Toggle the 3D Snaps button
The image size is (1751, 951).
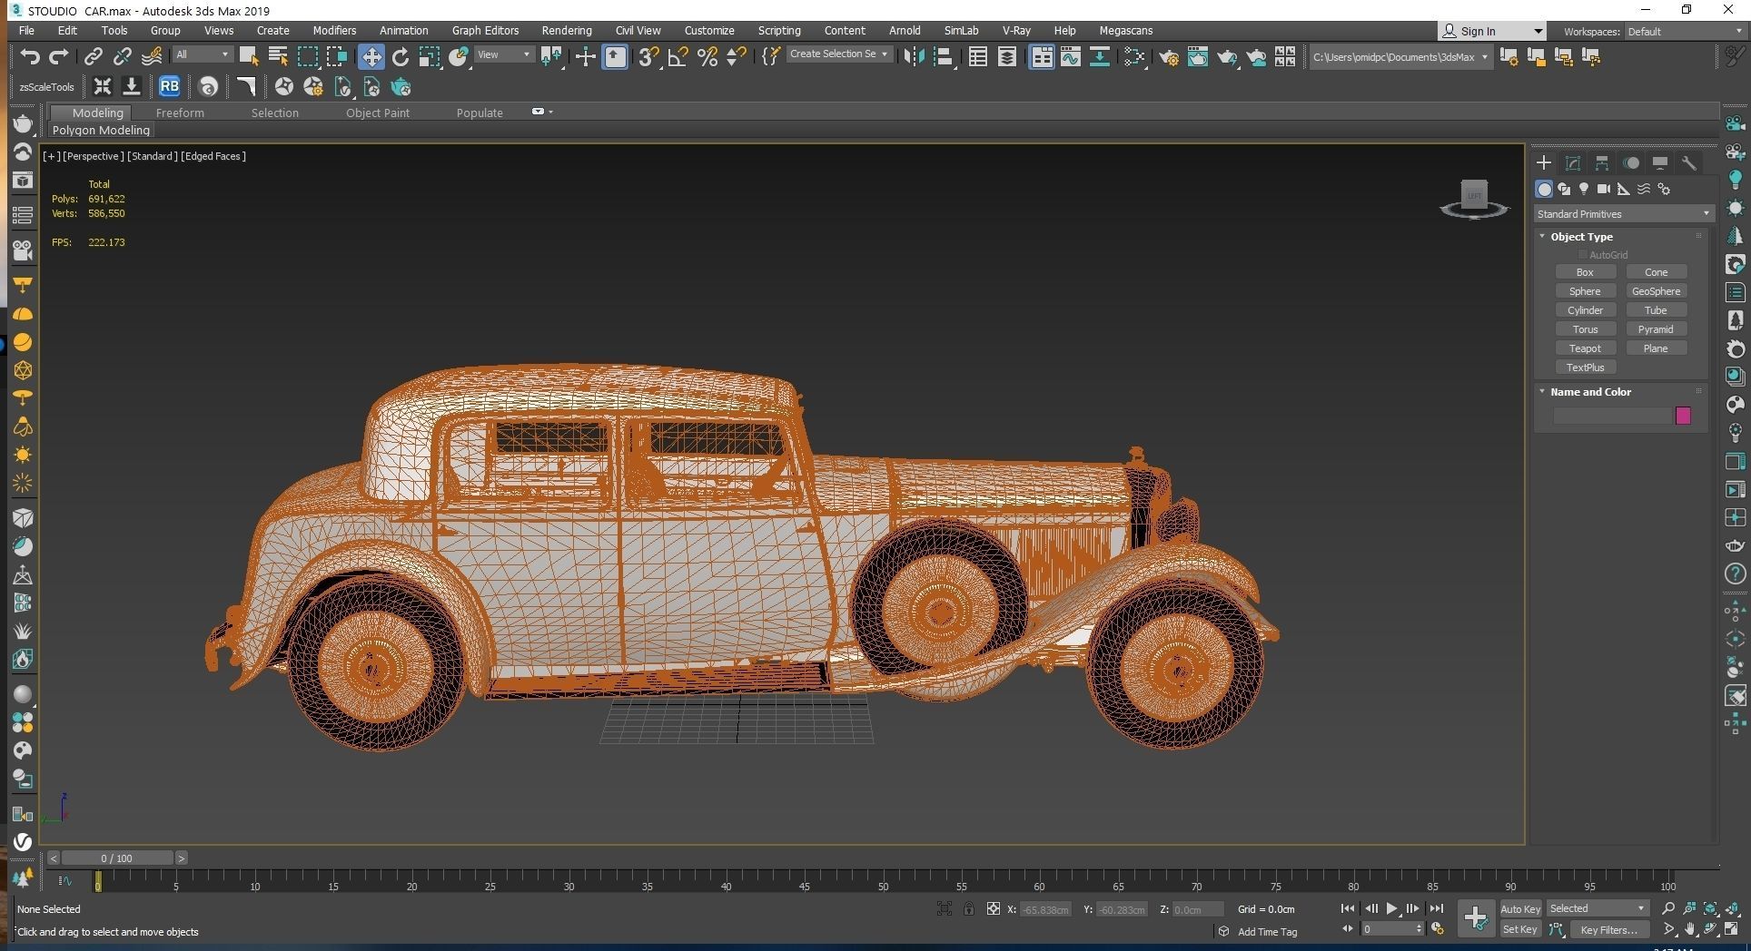648,57
